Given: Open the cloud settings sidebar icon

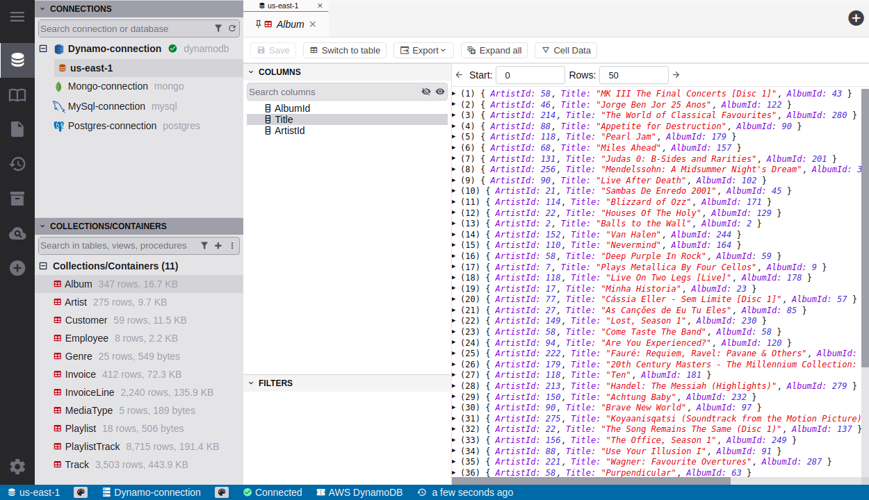Looking at the screenshot, I should point(17,234).
